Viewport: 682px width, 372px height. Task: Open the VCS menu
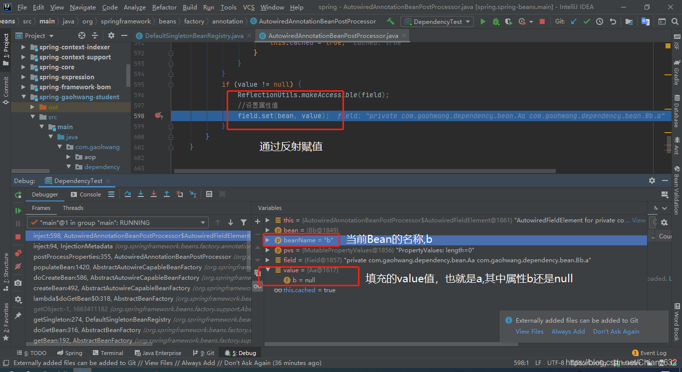click(249, 7)
